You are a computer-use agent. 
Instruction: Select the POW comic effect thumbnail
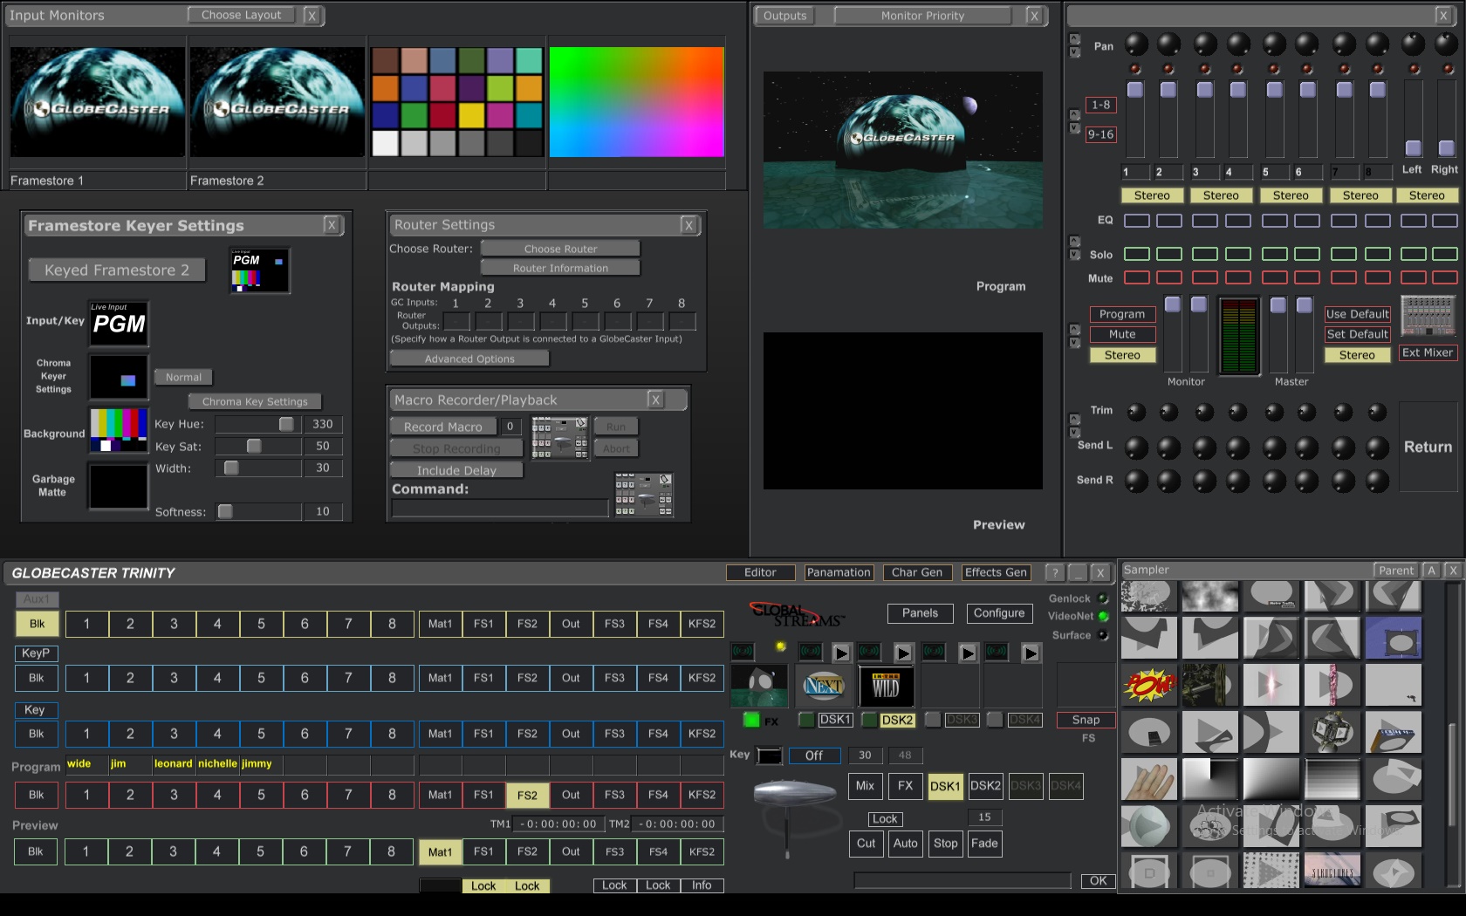[1147, 685]
